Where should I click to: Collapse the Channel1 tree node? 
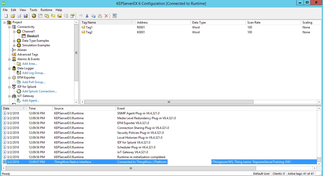[14, 31]
